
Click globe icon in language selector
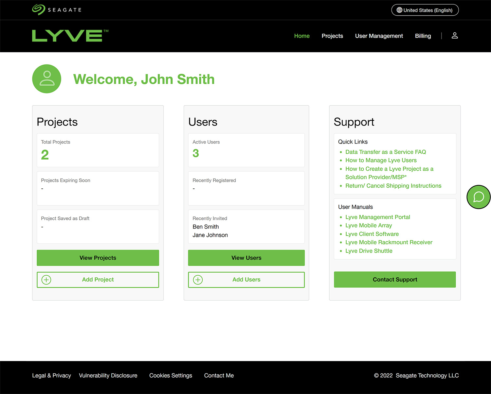(x=399, y=10)
